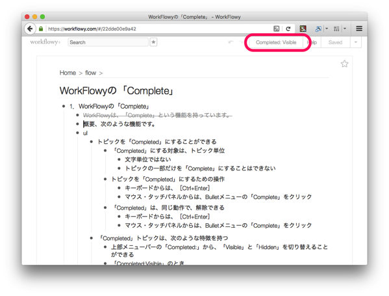
Task: Click the gray grid extension icon
Action: coord(336,29)
